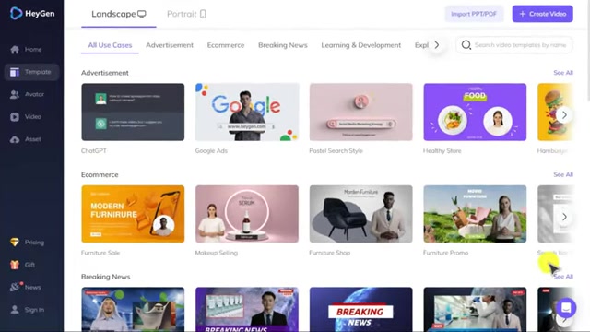Open the News icon with notification dot
This screenshot has height=332, width=590.
pyautogui.click(x=15, y=287)
